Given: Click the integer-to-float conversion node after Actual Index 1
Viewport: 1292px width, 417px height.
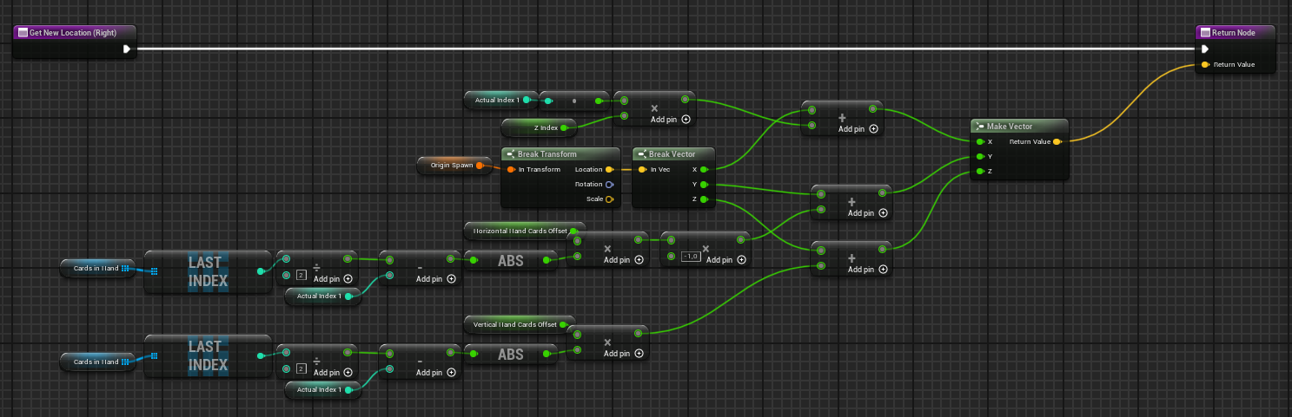Looking at the screenshot, I should [x=573, y=101].
